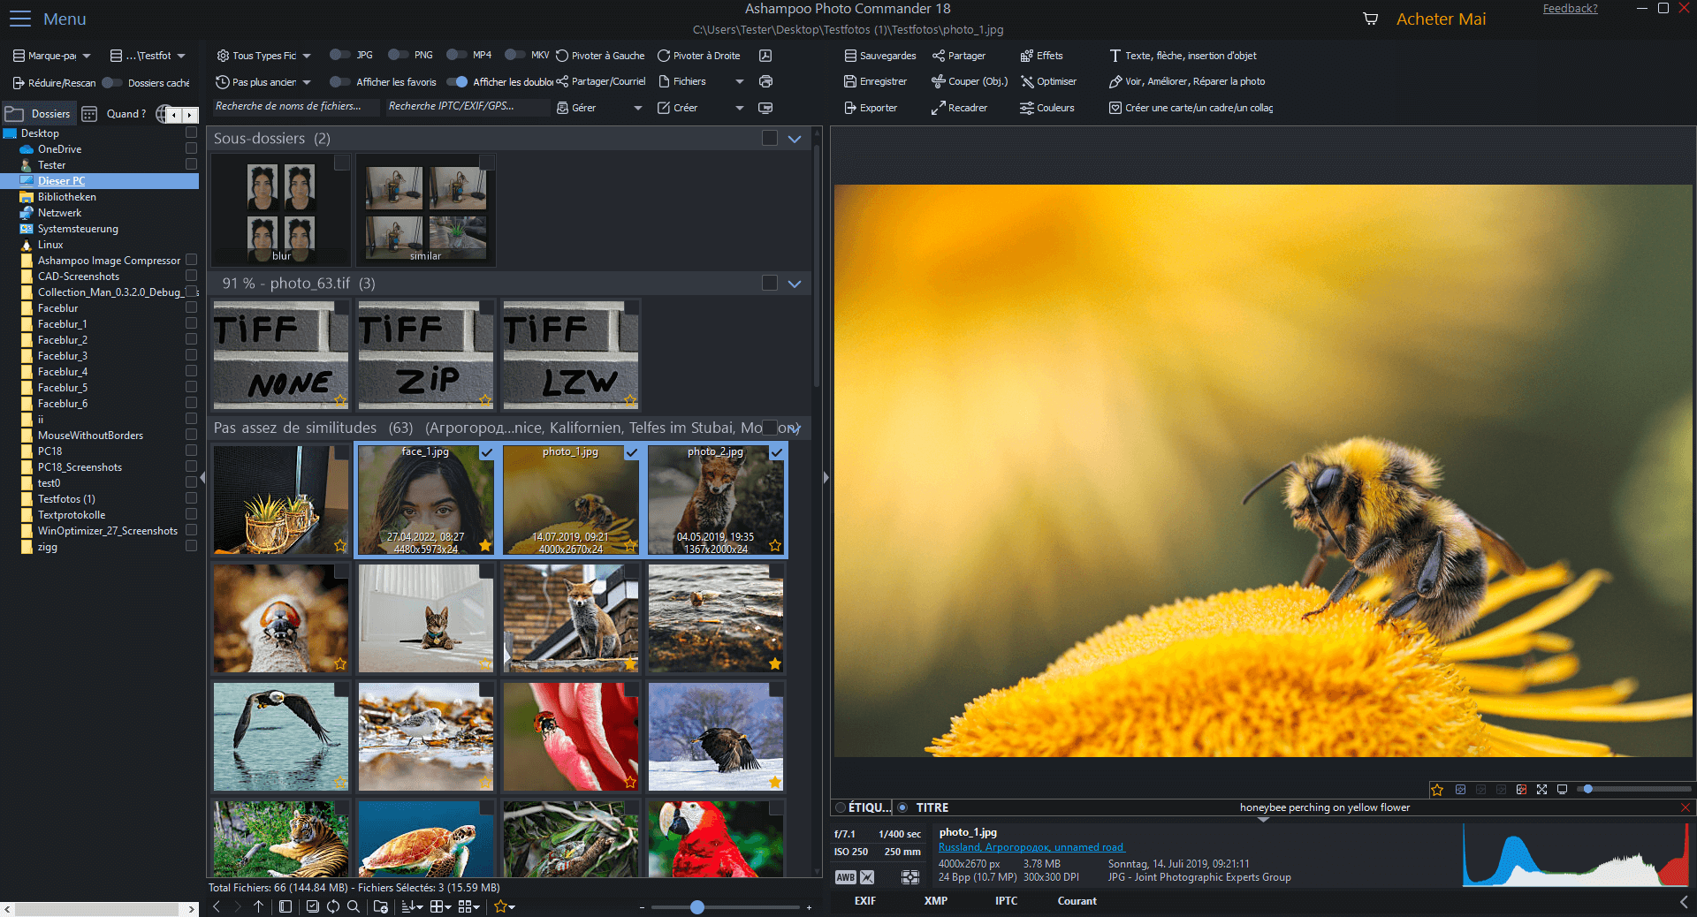Viewport: 1697px width, 917px height.
Task: Enable Afficher les favoris switch
Action: coord(339,82)
